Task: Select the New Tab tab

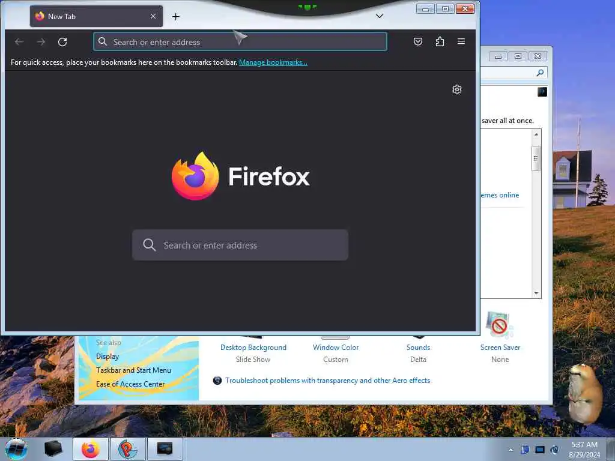Action: [x=96, y=16]
